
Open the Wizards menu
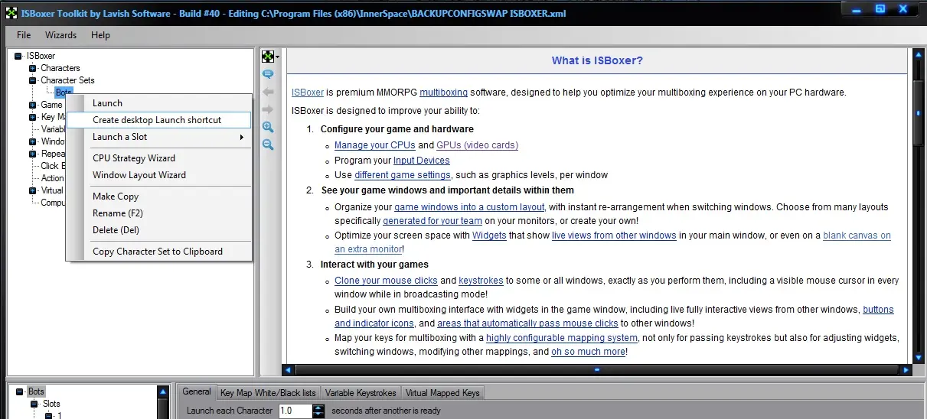60,35
